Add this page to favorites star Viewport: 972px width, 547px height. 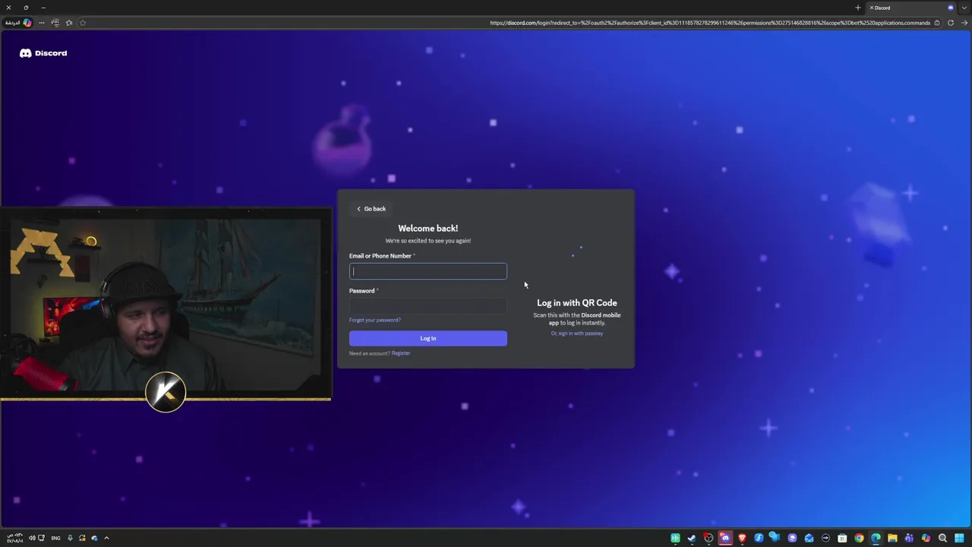[x=83, y=23]
